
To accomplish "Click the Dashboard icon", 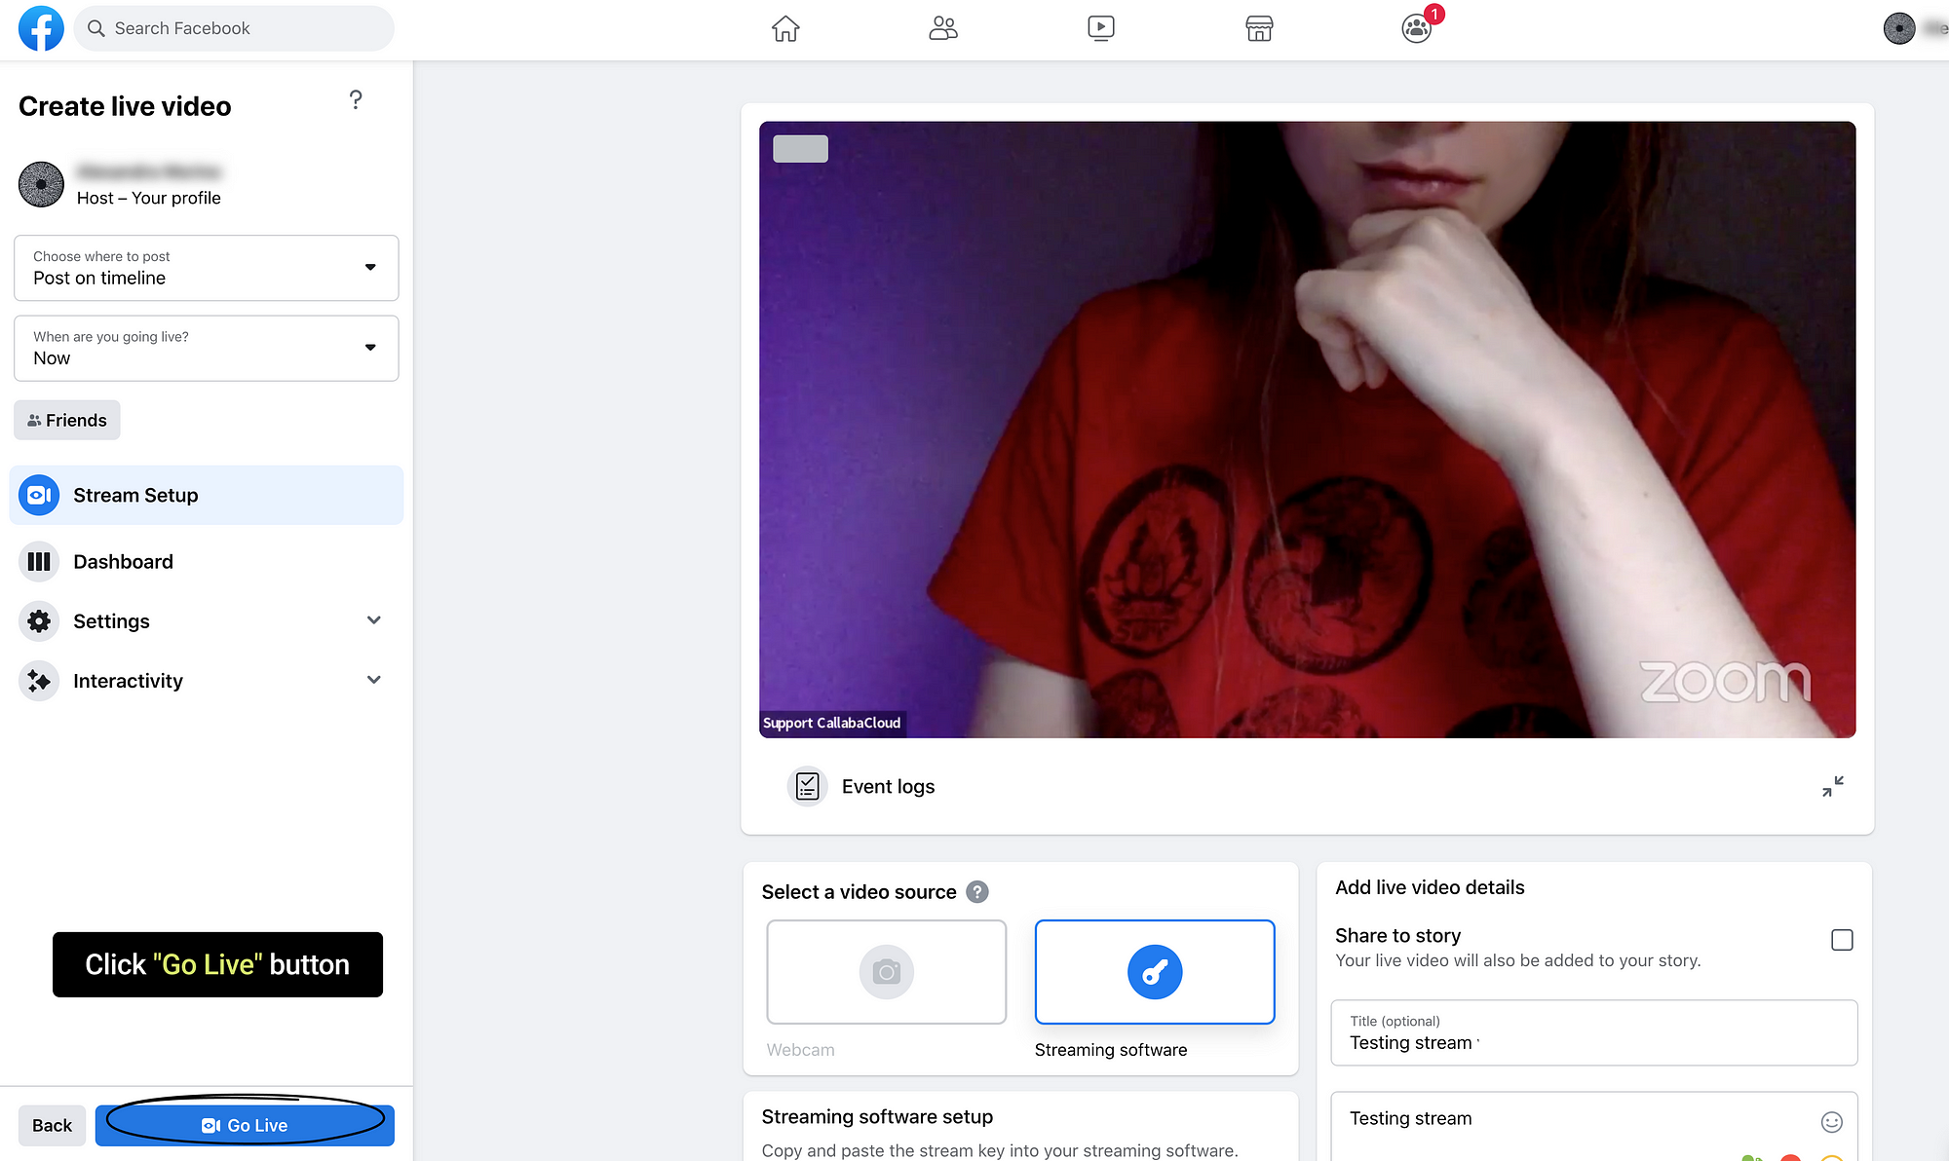I will (x=39, y=561).
